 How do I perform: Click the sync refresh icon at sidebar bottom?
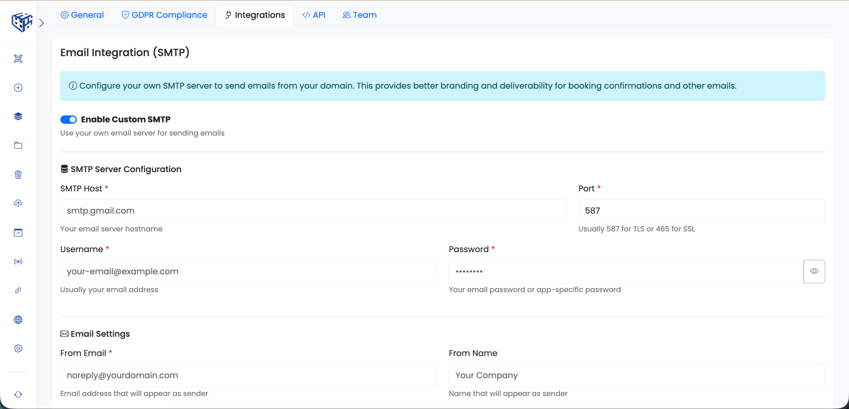(x=18, y=394)
